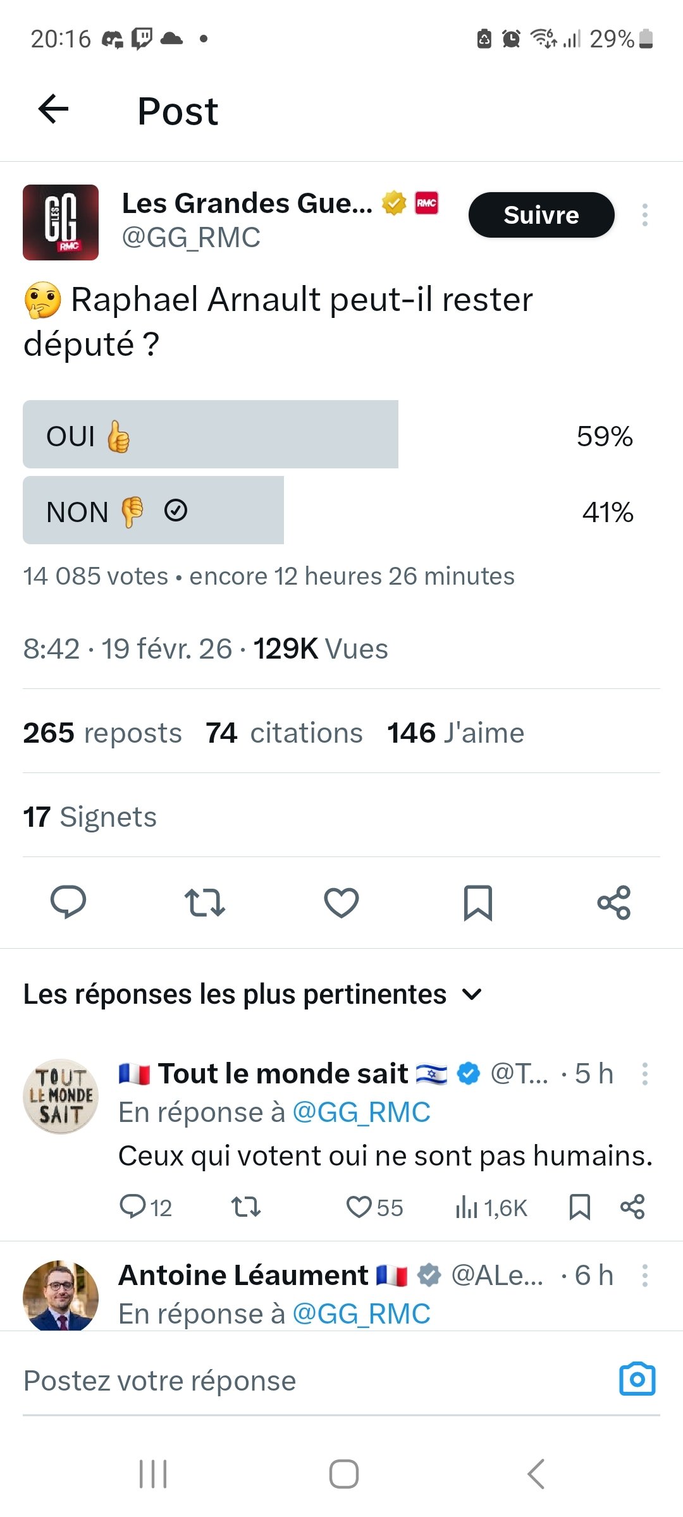Open Les Grandes Gueules profile picture
The width and height of the screenshot is (683, 1517).
pos(61,222)
